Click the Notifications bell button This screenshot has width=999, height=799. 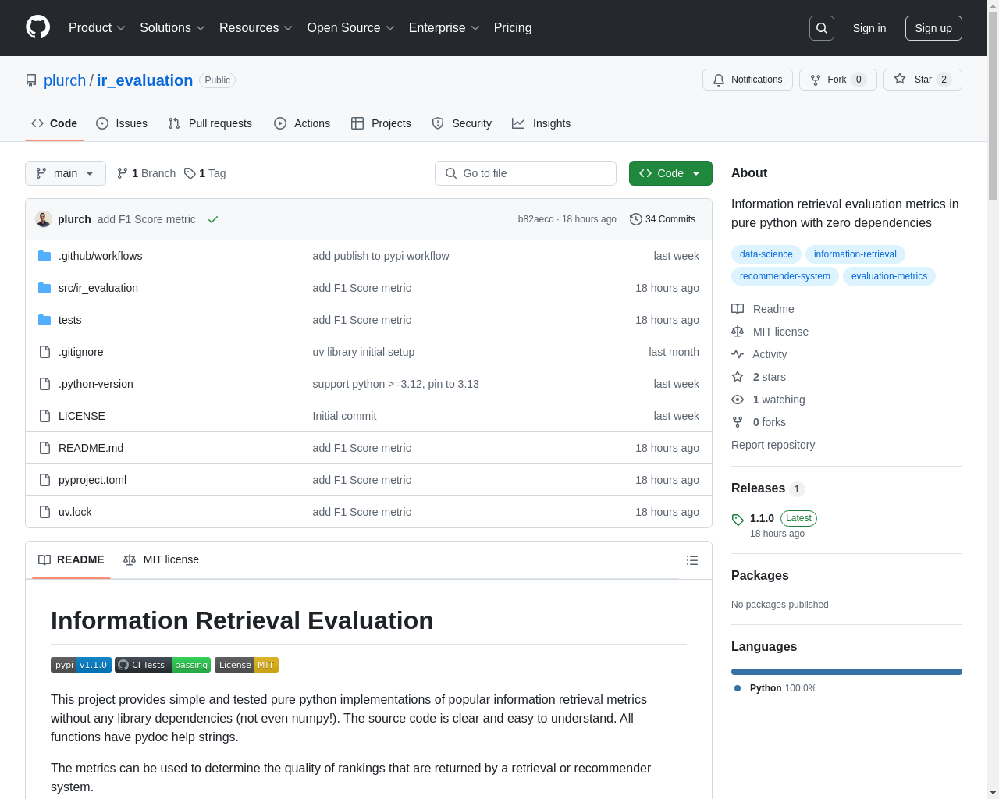(748, 80)
